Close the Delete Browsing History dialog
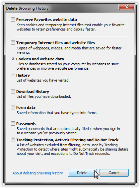Viewport: 140px width, 188px height. click(126, 7)
